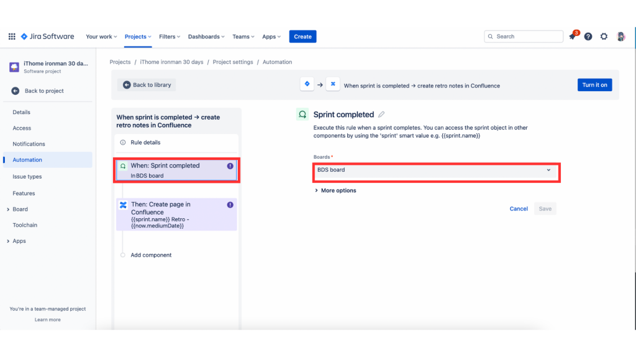Click the Save button
636x357 pixels.
tap(545, 208)
